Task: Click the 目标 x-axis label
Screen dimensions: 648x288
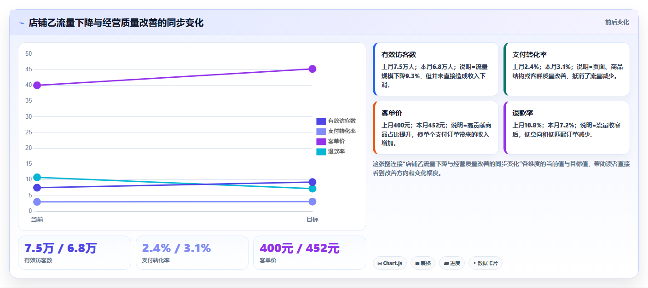Action: pyautogui.click(x=312, y=219)
